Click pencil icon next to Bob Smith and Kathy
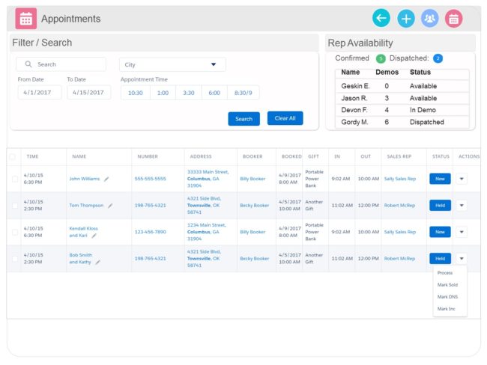487x365 pixels. (x=98, y=262)
